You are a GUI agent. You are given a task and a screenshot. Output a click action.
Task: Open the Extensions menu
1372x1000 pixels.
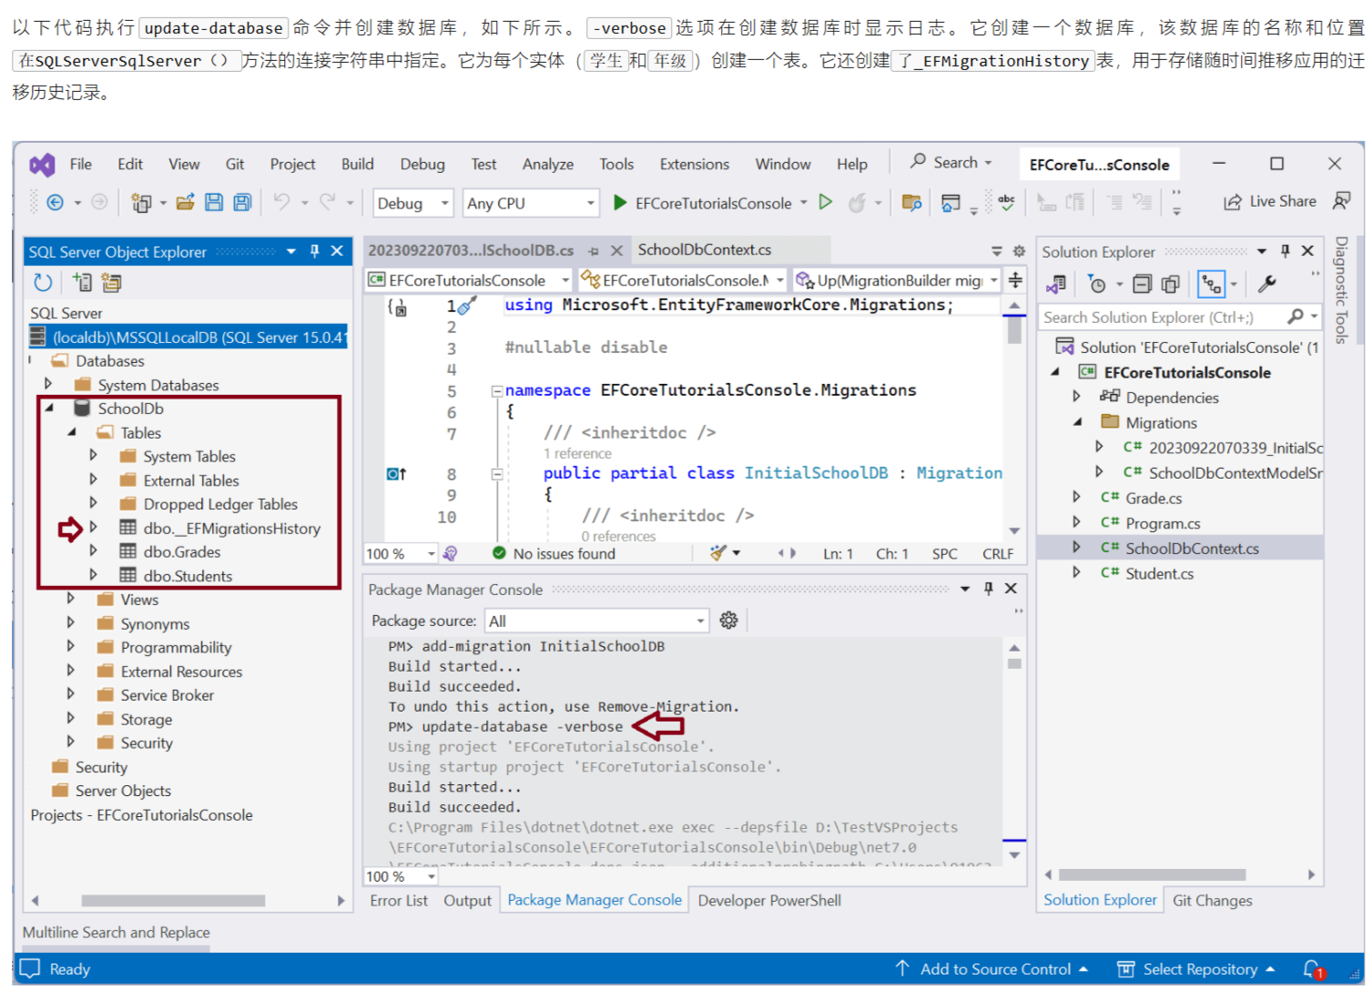[x=695, y=164]
